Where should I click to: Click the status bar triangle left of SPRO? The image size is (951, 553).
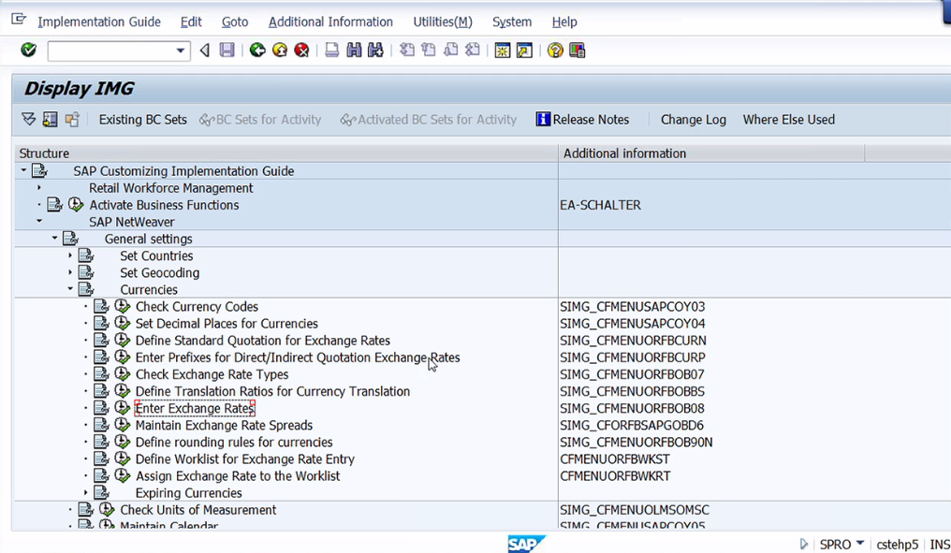pyautogui.click(x=804, y=544)
